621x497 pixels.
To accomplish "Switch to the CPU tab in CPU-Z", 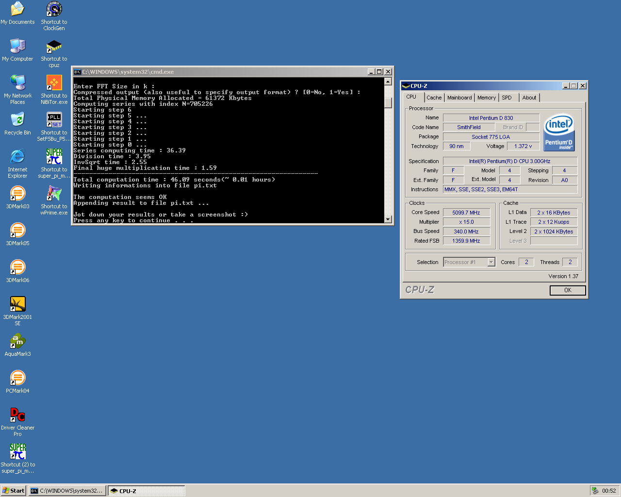I will pos(412,97).
